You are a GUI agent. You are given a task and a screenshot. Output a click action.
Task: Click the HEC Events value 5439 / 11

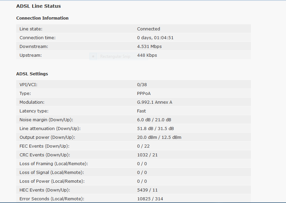(x=147, y=190)
